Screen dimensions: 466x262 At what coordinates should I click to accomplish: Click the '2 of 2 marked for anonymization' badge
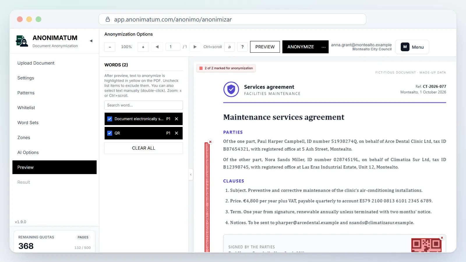pyautogui.click(x=226, y=68)
